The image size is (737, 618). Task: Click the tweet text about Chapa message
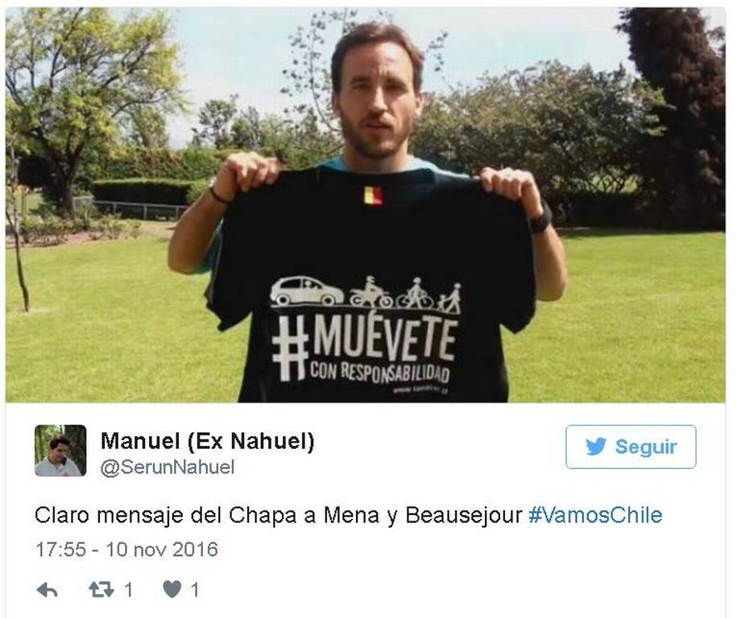pyautogui.click(x=278, y=515)
